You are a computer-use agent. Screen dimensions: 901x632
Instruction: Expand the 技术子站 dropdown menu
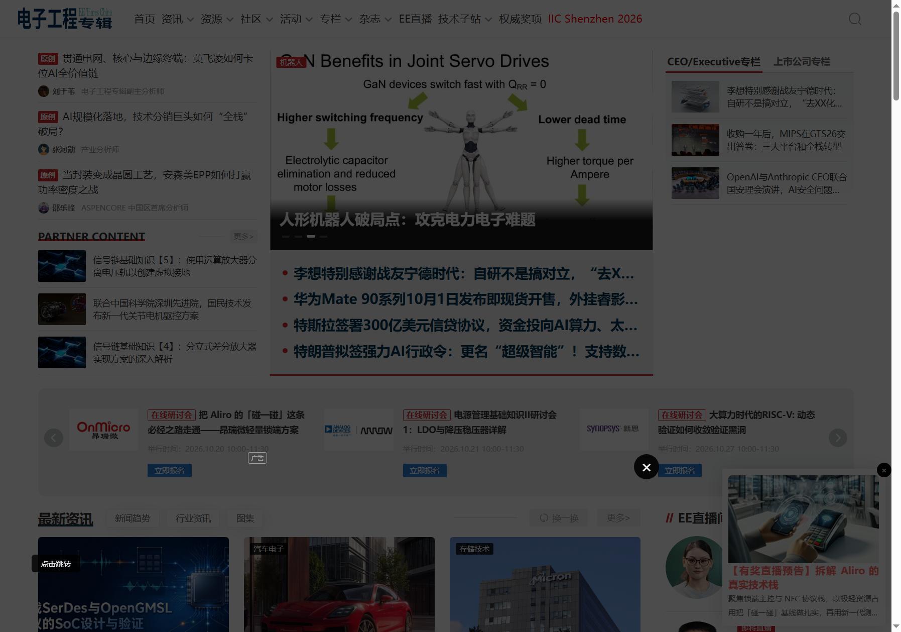[465, 19]
